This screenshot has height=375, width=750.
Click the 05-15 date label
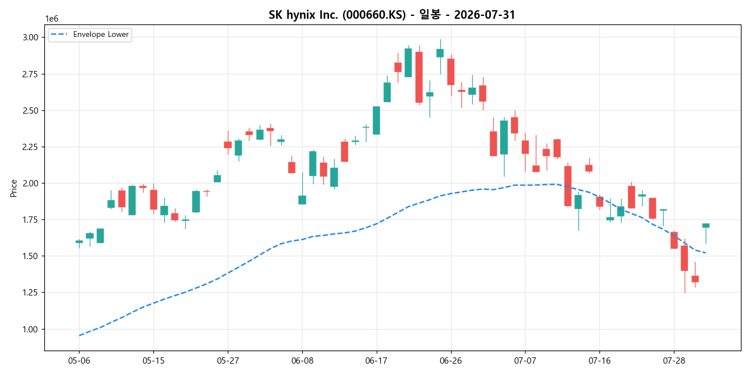(153, 361)
